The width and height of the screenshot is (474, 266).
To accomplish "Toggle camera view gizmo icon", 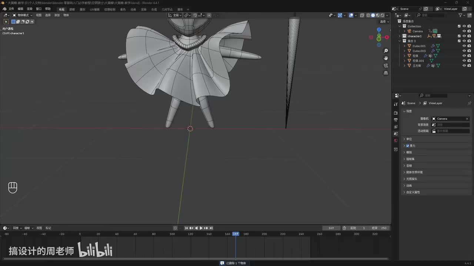I will (386, 65).
